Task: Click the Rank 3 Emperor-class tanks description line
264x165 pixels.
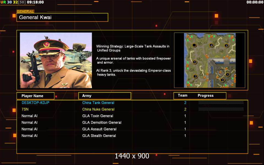Action: [134, 73]
